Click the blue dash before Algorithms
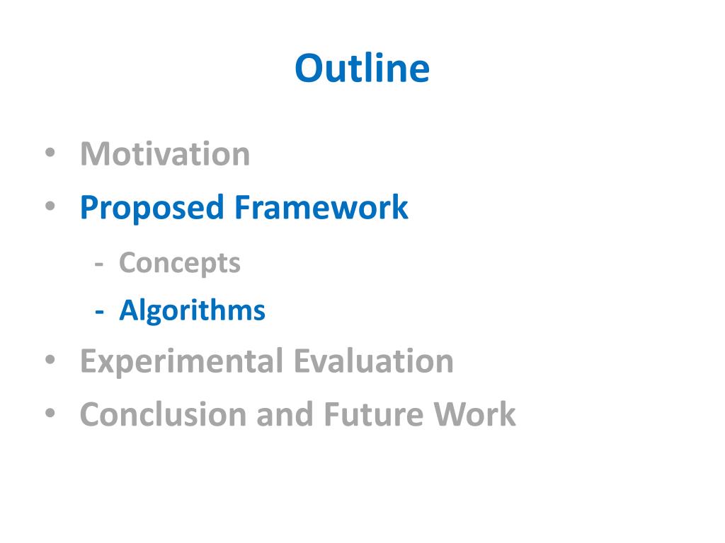725x543 pixels. click(99, 312)
